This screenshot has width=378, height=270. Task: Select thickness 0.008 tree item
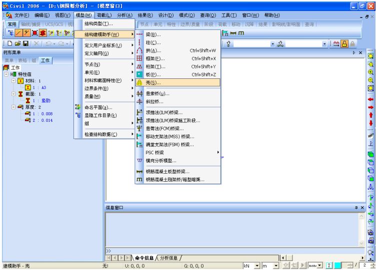[x=47, y=114]
